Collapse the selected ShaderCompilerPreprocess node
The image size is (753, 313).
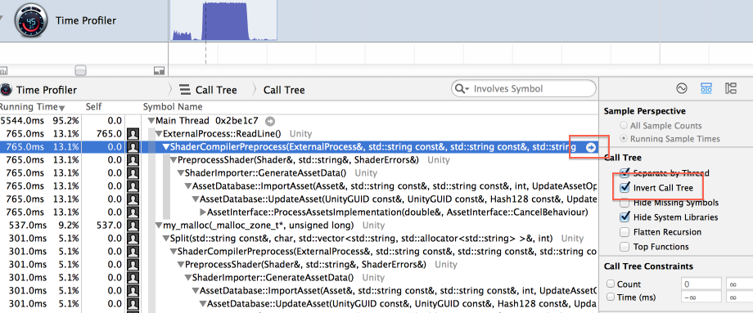pos(167,147)
